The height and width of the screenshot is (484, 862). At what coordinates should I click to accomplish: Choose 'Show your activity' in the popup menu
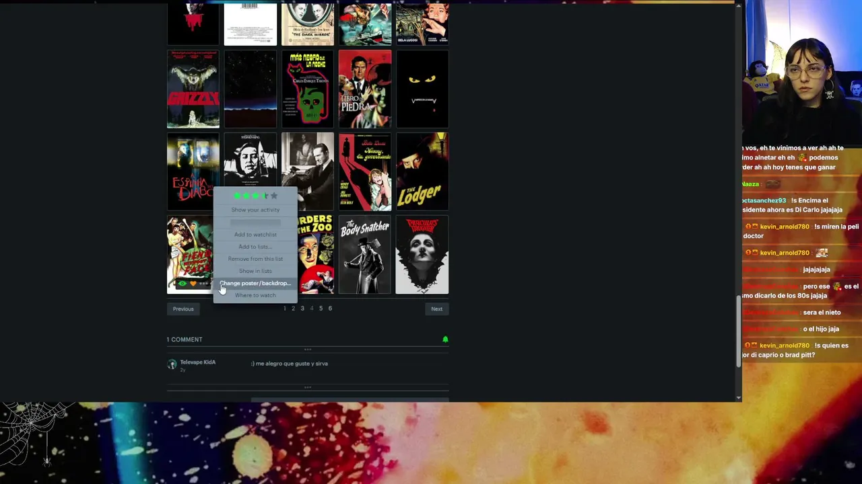(x=255, y=210)
